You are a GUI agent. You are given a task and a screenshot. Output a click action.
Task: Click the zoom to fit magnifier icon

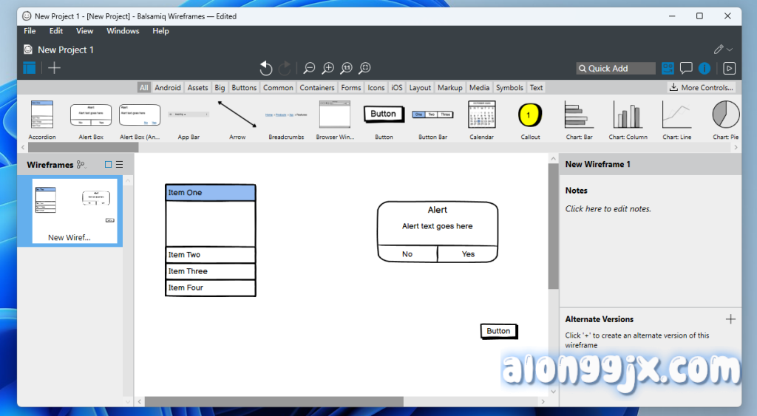(x=364, y=68)
